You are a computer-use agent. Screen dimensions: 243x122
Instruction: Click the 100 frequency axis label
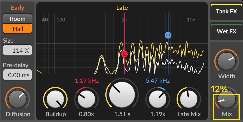(x=61, y=20)
